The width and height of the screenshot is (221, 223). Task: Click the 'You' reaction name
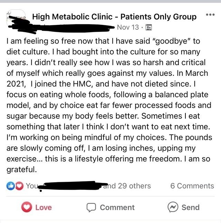click(x=32, y=186)
